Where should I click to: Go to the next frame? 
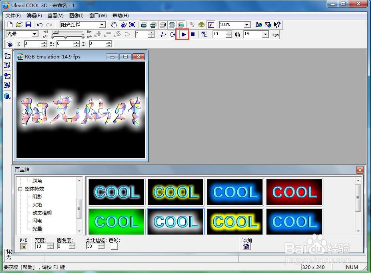(89, 32)
